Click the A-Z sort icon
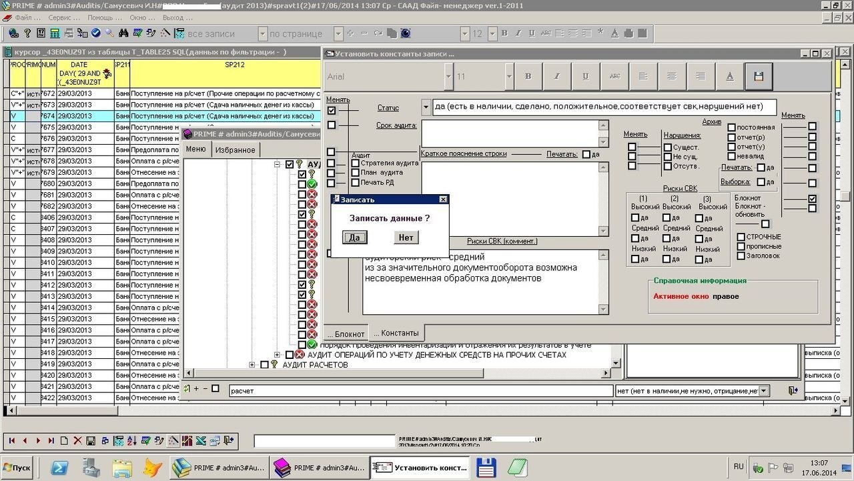The width and height of the screenshot is (854, 481). coord(132,440)
